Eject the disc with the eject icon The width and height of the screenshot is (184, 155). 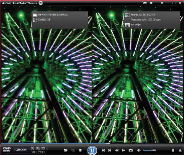(180, 151)
